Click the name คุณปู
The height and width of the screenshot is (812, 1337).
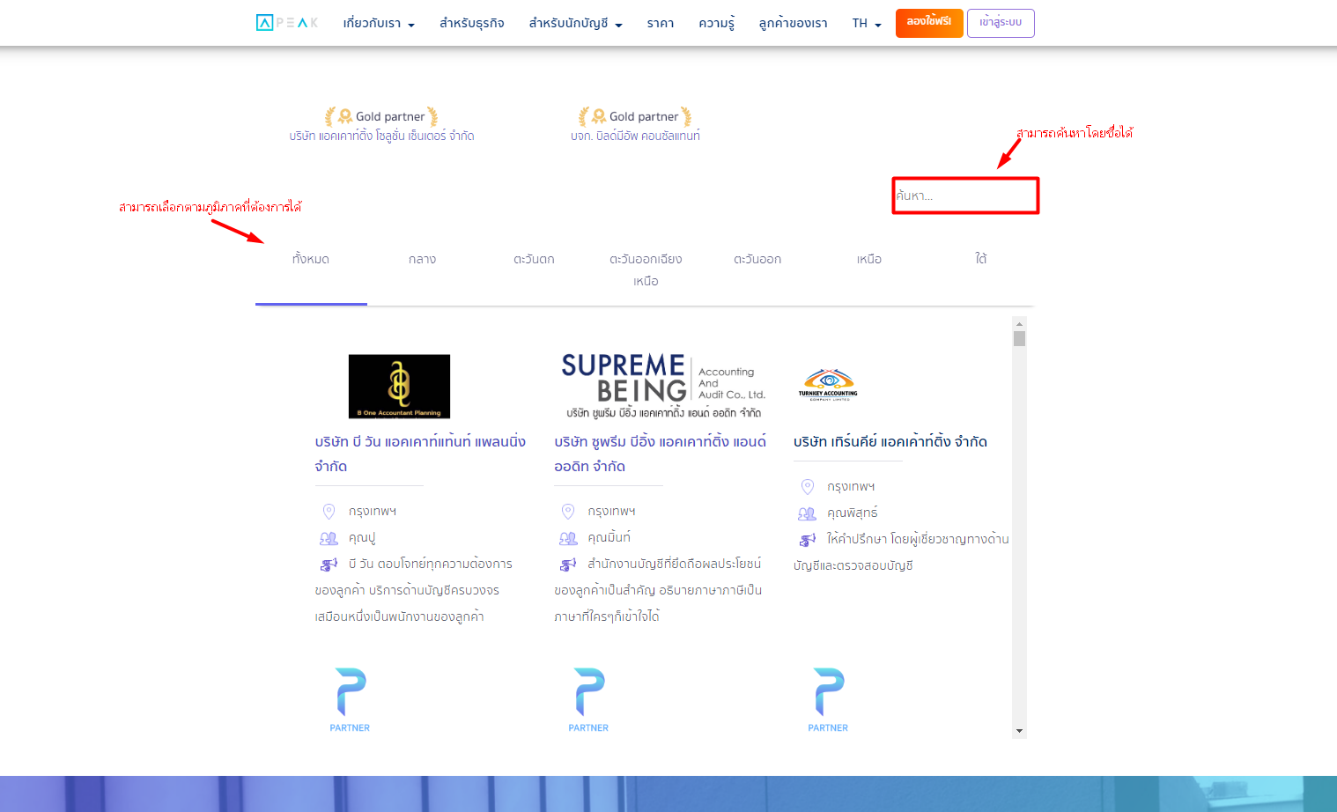[362, 538]
